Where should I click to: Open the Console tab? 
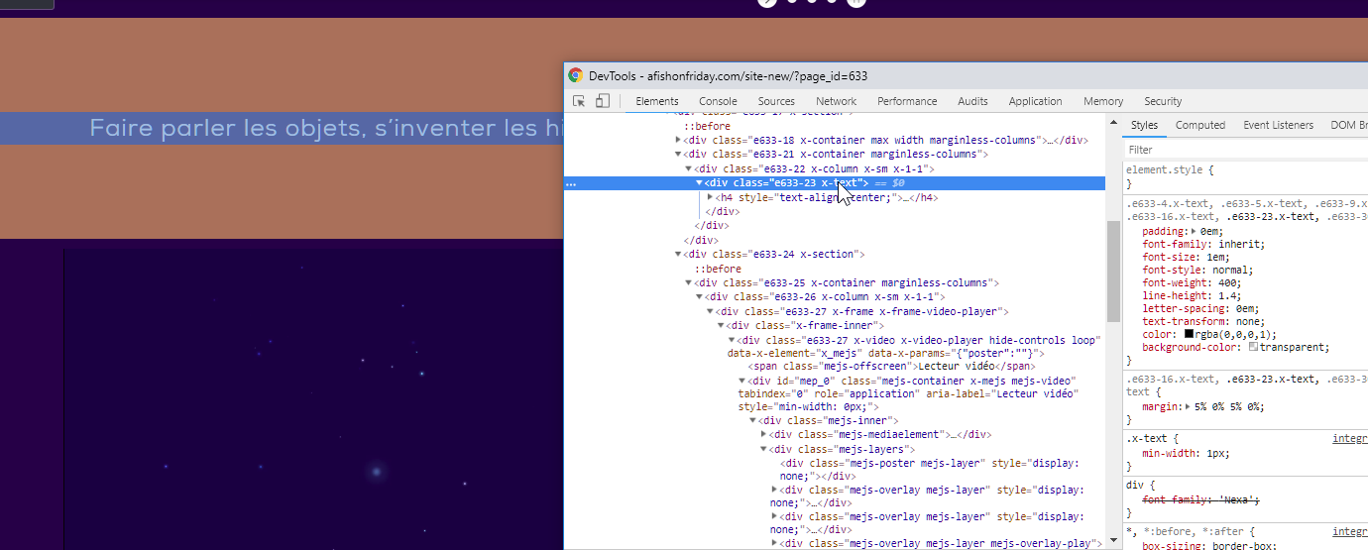click(718, 101)
